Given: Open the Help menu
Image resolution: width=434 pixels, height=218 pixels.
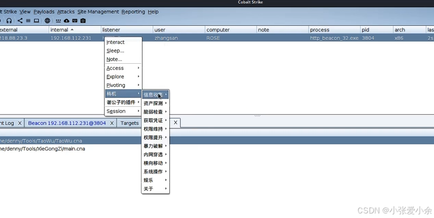Looking at the screenshot, I should (153, 12).
